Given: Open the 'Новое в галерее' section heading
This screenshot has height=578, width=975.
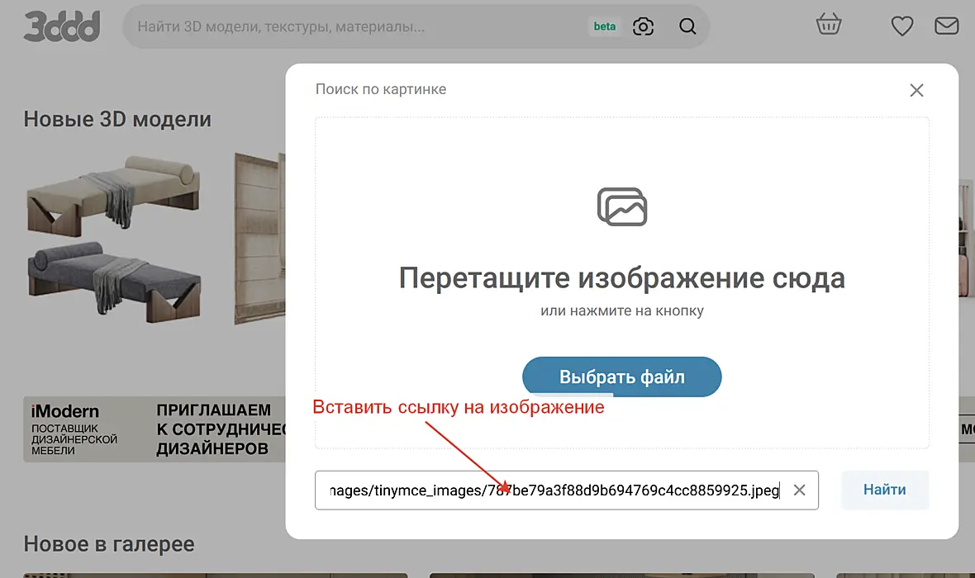Looking at the screenshot, I should coord(109,544).
